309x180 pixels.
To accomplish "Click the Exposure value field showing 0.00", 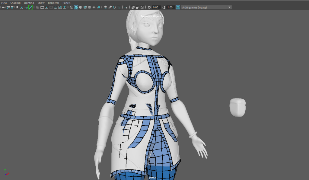I will tap(156, 7).
